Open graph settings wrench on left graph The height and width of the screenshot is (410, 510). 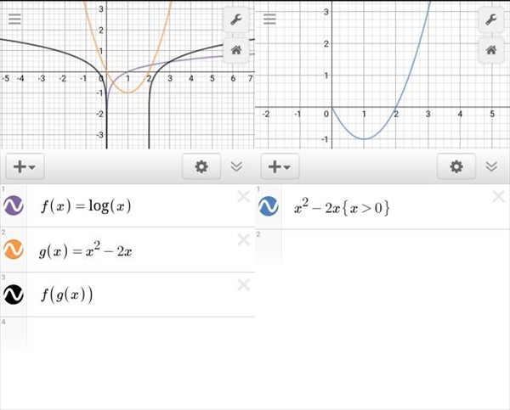pos(235,19)
